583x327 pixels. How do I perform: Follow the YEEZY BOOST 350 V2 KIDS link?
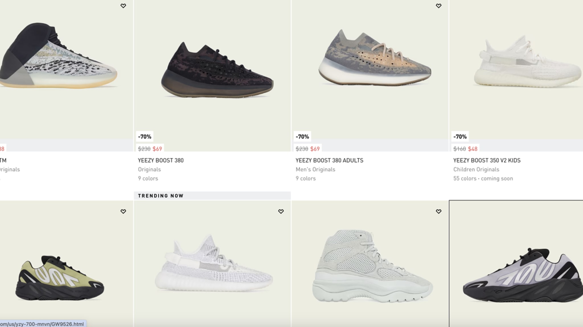(x=487, y=160)
